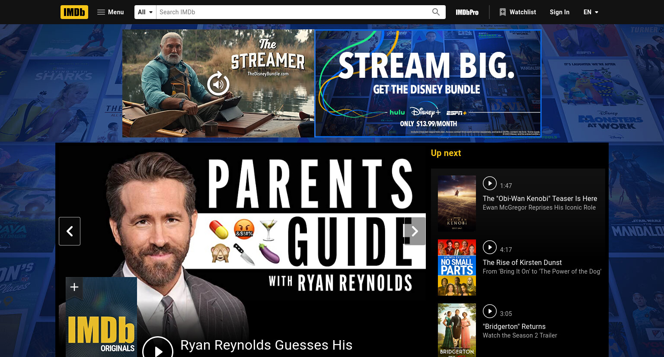This screenshot has width=664, height=357.
Task: Click the Up next heading
Action: [446, 153]
